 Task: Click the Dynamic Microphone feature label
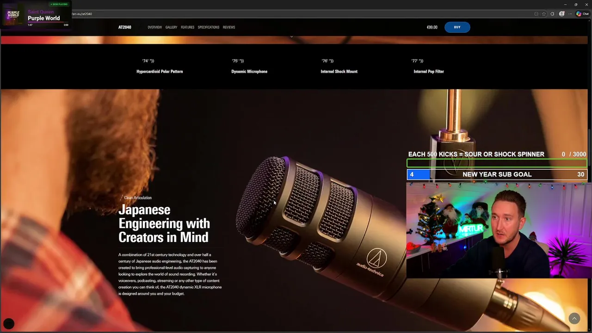click(249, 72)
